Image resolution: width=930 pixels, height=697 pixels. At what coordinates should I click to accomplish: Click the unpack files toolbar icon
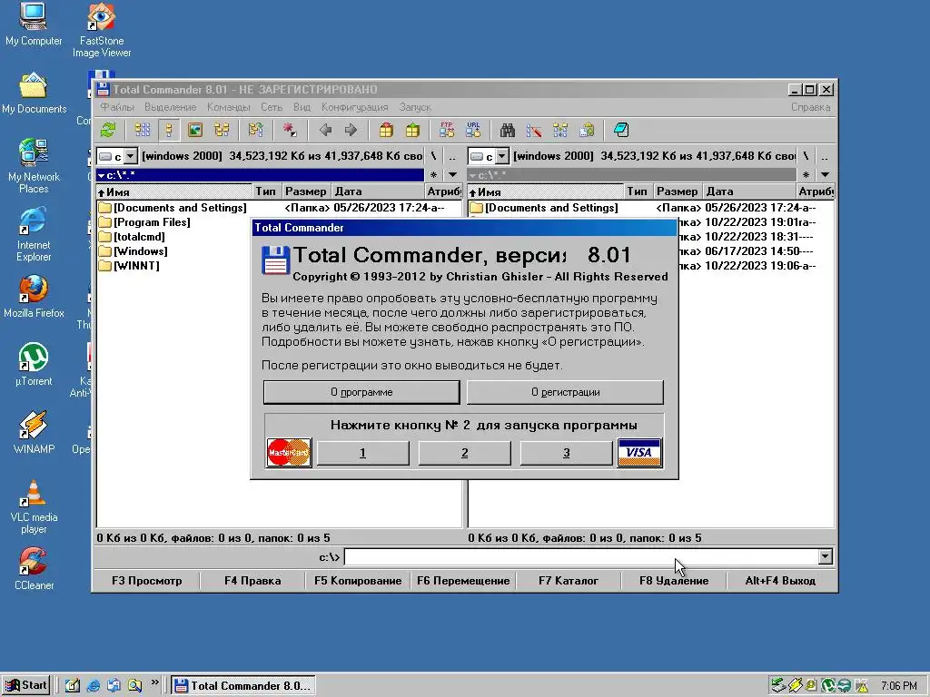[x=412, y=130]
